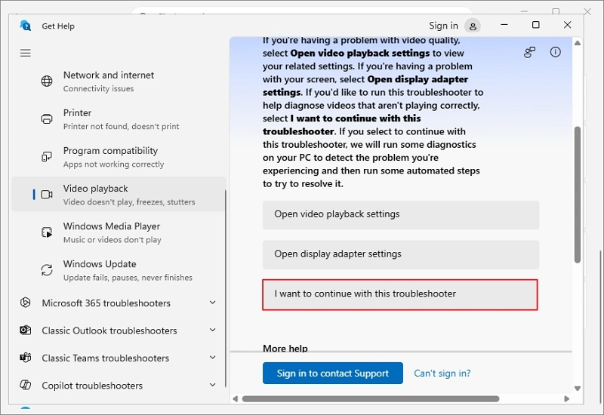Click the account profile avatar icon

point(473,26)
